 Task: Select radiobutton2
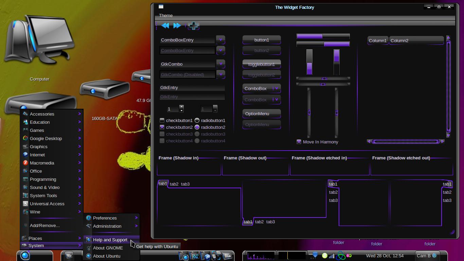point(210,127)
